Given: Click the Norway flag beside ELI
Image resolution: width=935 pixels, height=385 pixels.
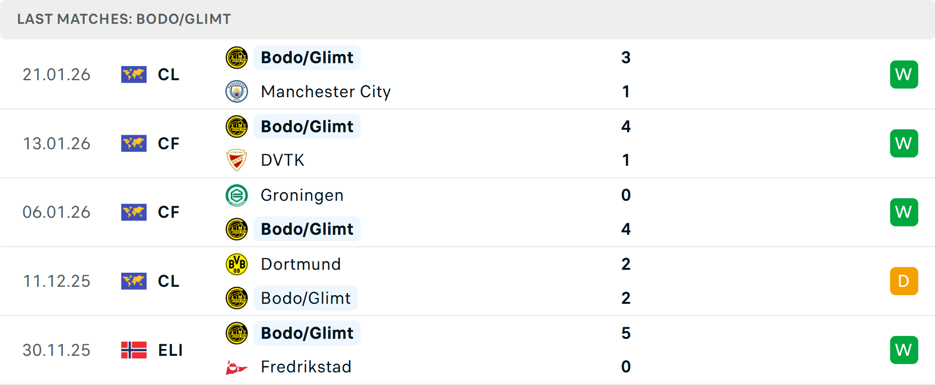Looking at the screenshot, I should (134, 350).
